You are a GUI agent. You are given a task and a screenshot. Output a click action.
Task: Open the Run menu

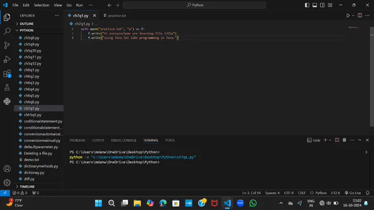(79, 5)
